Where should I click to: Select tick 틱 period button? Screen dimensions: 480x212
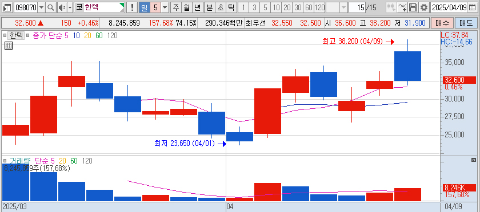[231, 7]
